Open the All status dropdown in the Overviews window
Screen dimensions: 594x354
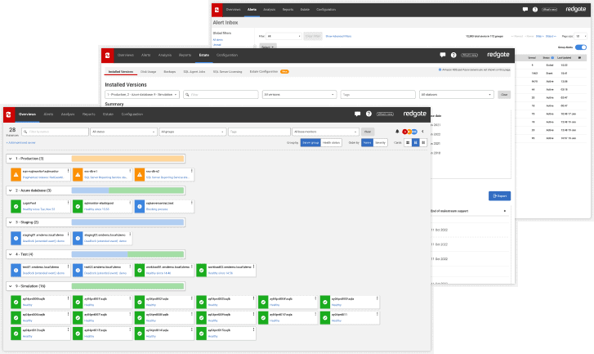[123, 132]
